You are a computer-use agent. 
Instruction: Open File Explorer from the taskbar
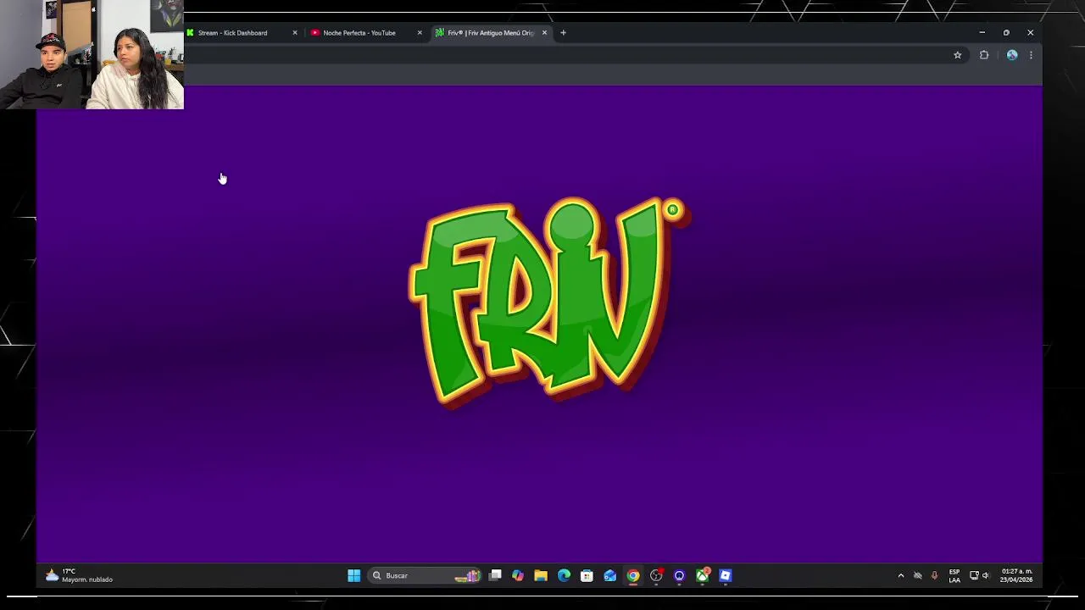coord(541,576)
